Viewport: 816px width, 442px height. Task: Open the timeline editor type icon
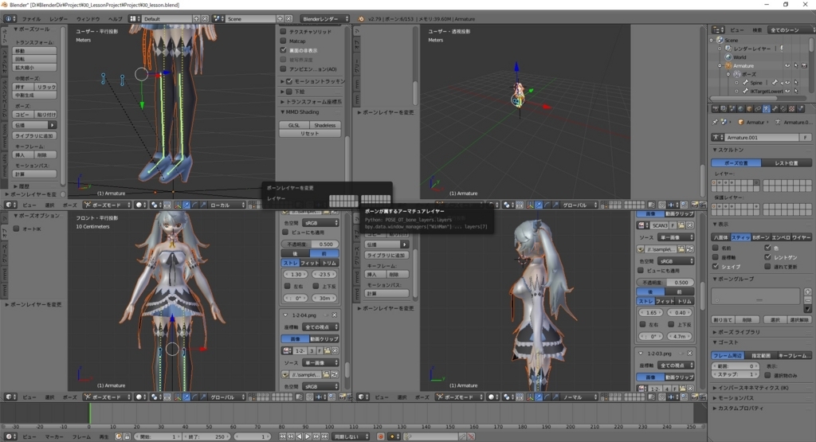click(10, 436)
